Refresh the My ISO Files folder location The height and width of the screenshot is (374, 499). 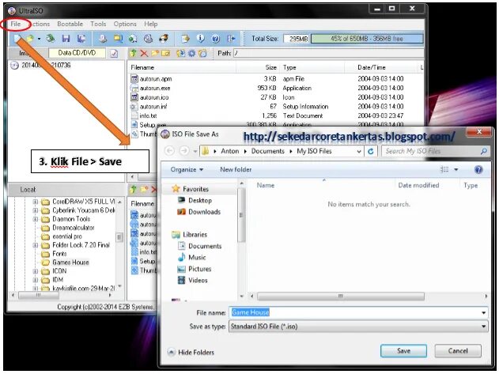[x=371, y=151]
